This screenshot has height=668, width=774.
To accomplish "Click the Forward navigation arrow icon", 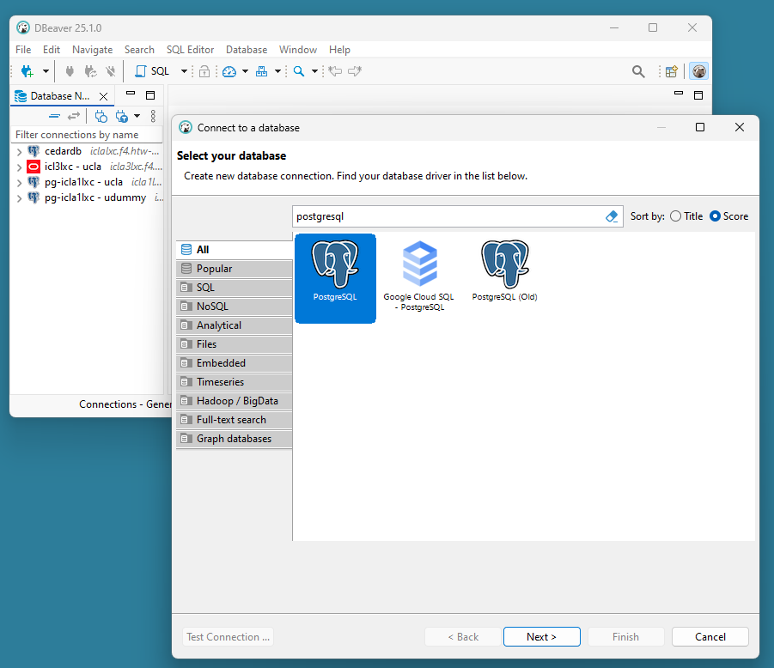I will click(355, 71).
